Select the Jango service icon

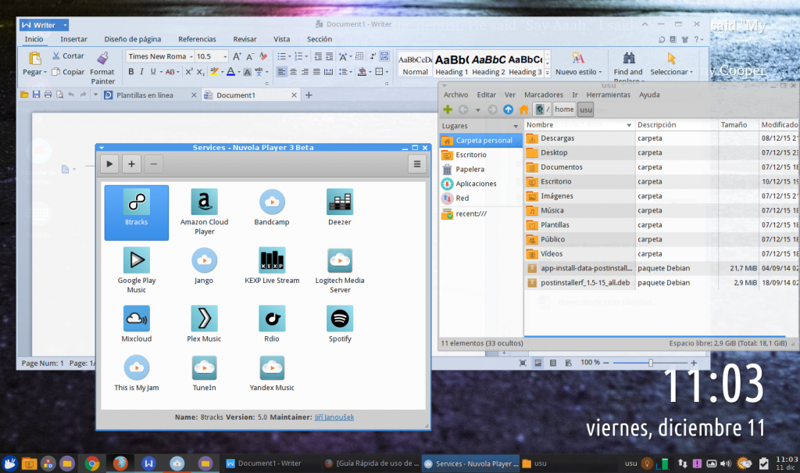click(x=204, y=266)
